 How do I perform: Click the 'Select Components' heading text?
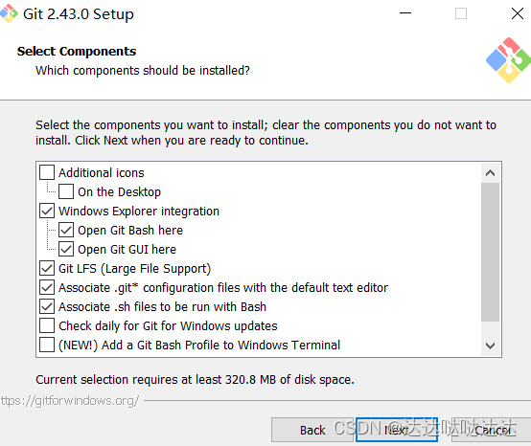point(77,51)
